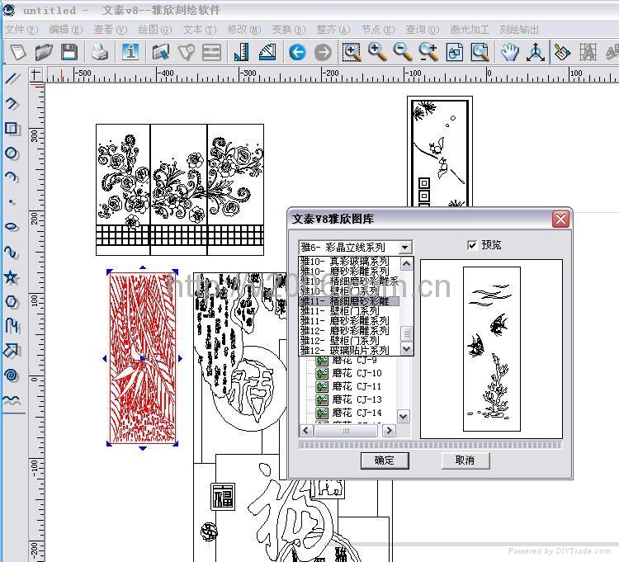This screenshot has height=562, width=619.
Task: Open file with the folder icon
Action: coord(44,52)
